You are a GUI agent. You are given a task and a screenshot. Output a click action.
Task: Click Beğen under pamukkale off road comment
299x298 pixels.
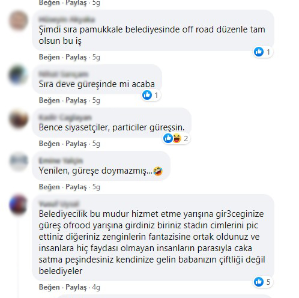[49, 57]
